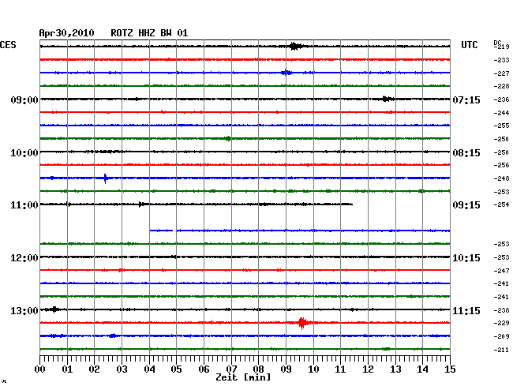Screen dimensions: 513x390
Task: Select the DC value -256
Action: click(x=501, y=166)
